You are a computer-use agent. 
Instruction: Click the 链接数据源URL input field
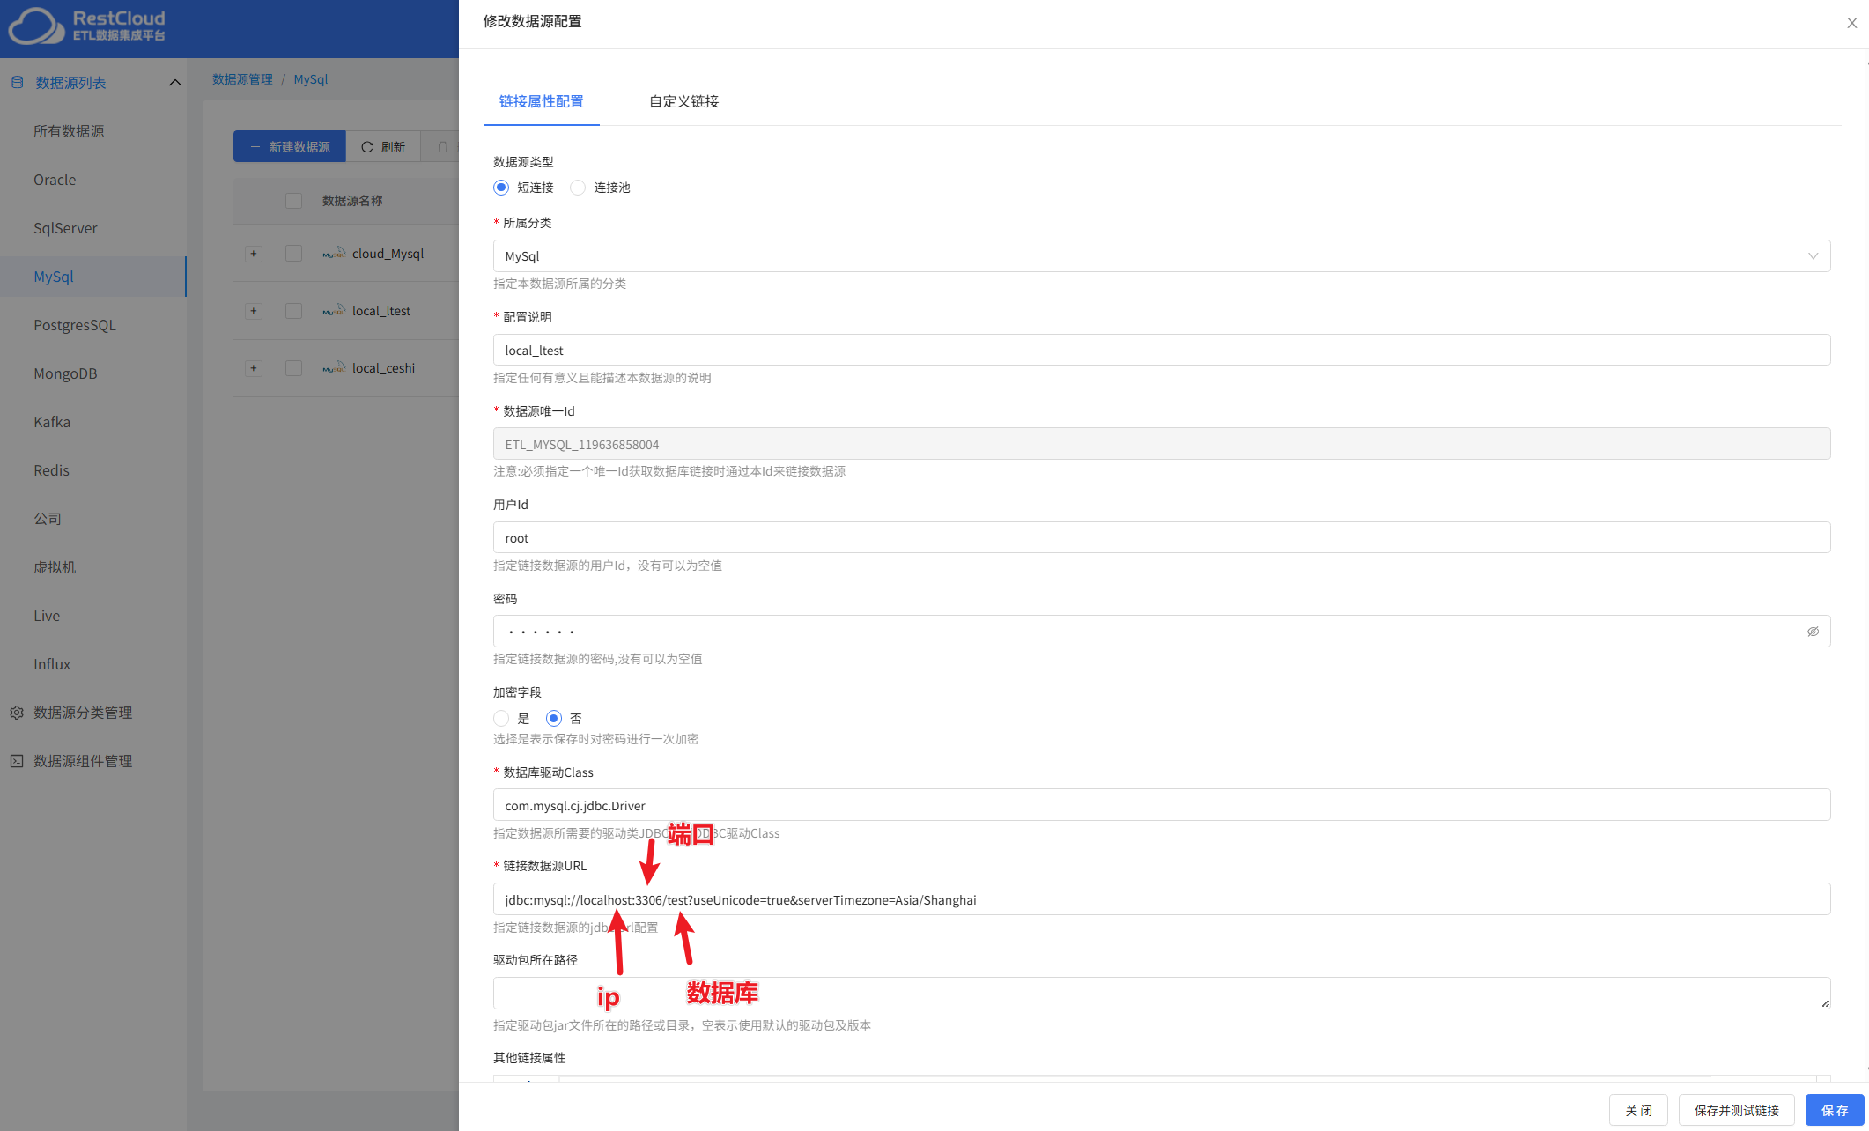[1162, 899]
